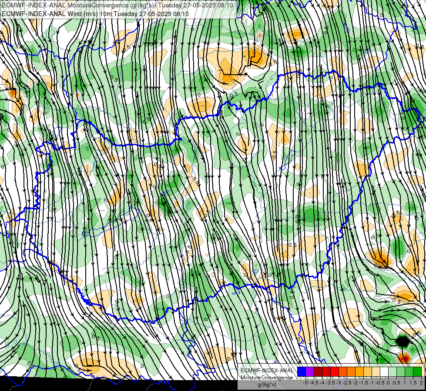Viewport: 426px width, 391px height.
Task: Select the legend swatch between 1 and 1.5
Action: coord(409,372)
